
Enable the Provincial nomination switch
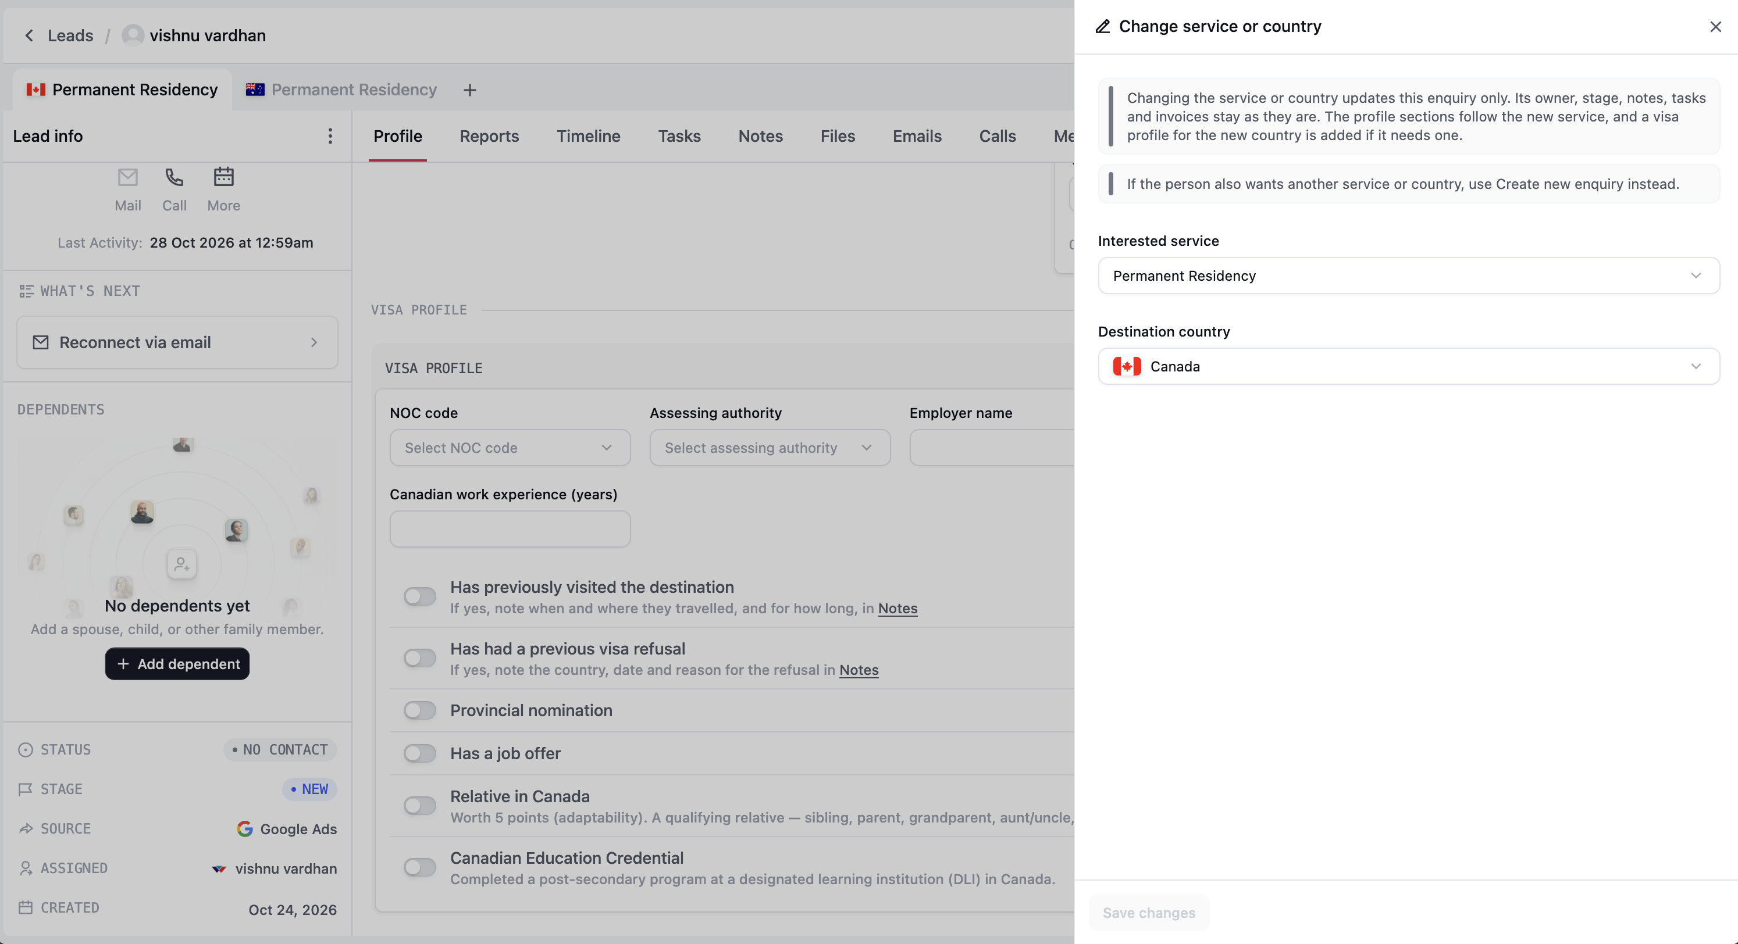click(419, 710)
